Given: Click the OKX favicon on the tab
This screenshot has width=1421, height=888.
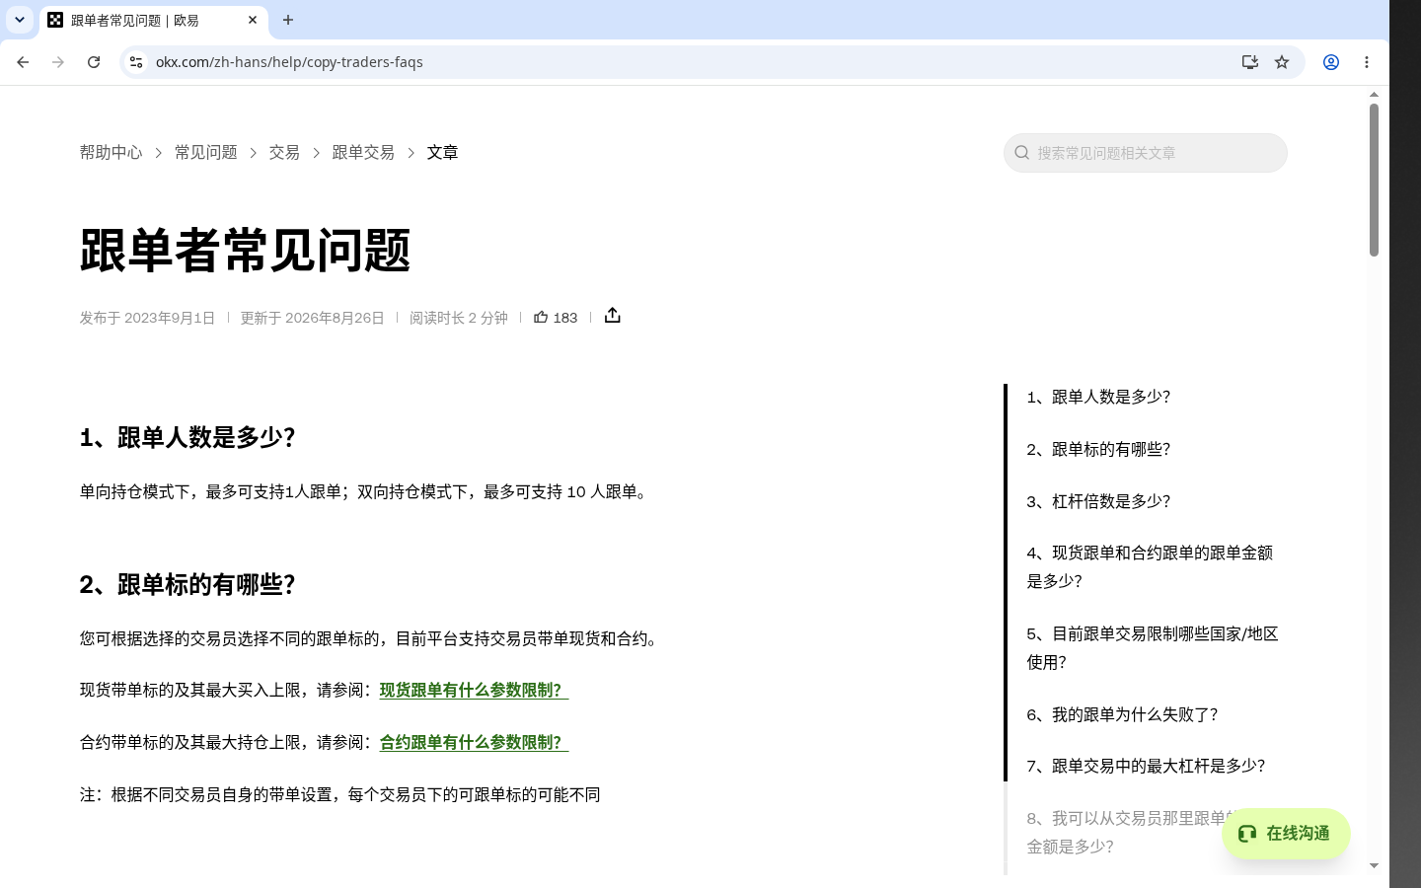Looking at the screenshot, I should pyautogui.click(x=55, y=20).
